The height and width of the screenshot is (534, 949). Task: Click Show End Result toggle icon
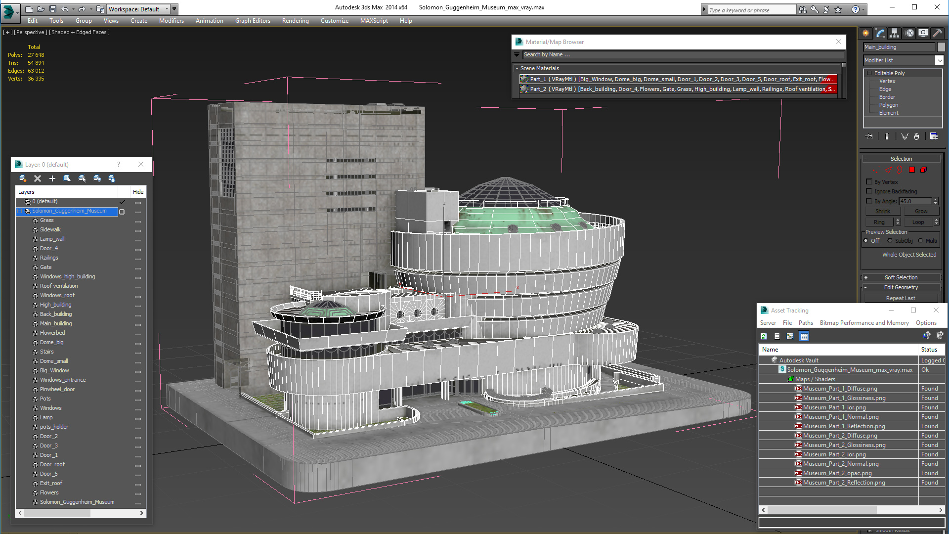[887, 136]
